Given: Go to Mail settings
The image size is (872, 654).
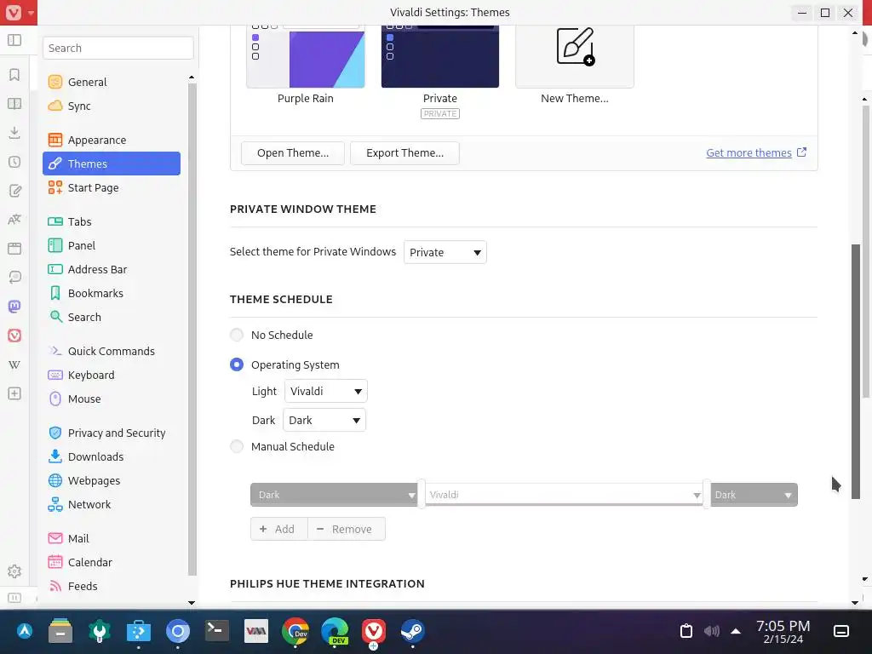Looking at the screenshot, I should tap(112, 538).
